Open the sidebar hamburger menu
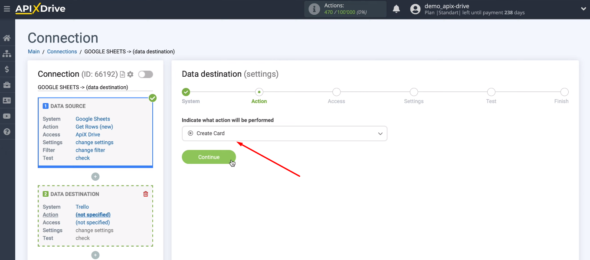The height and width of the screenshot is (260, 590). click(7, 9)
